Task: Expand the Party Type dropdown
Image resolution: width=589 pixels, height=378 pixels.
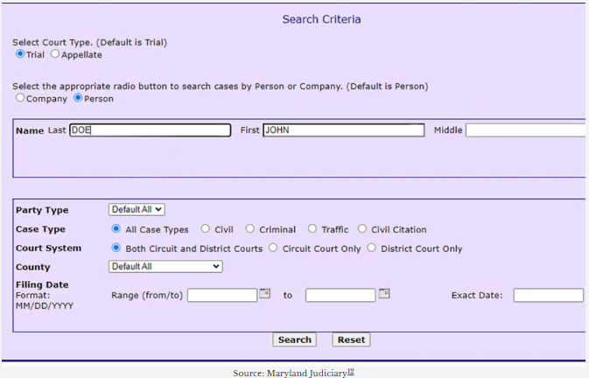Action: coord(137,209)
